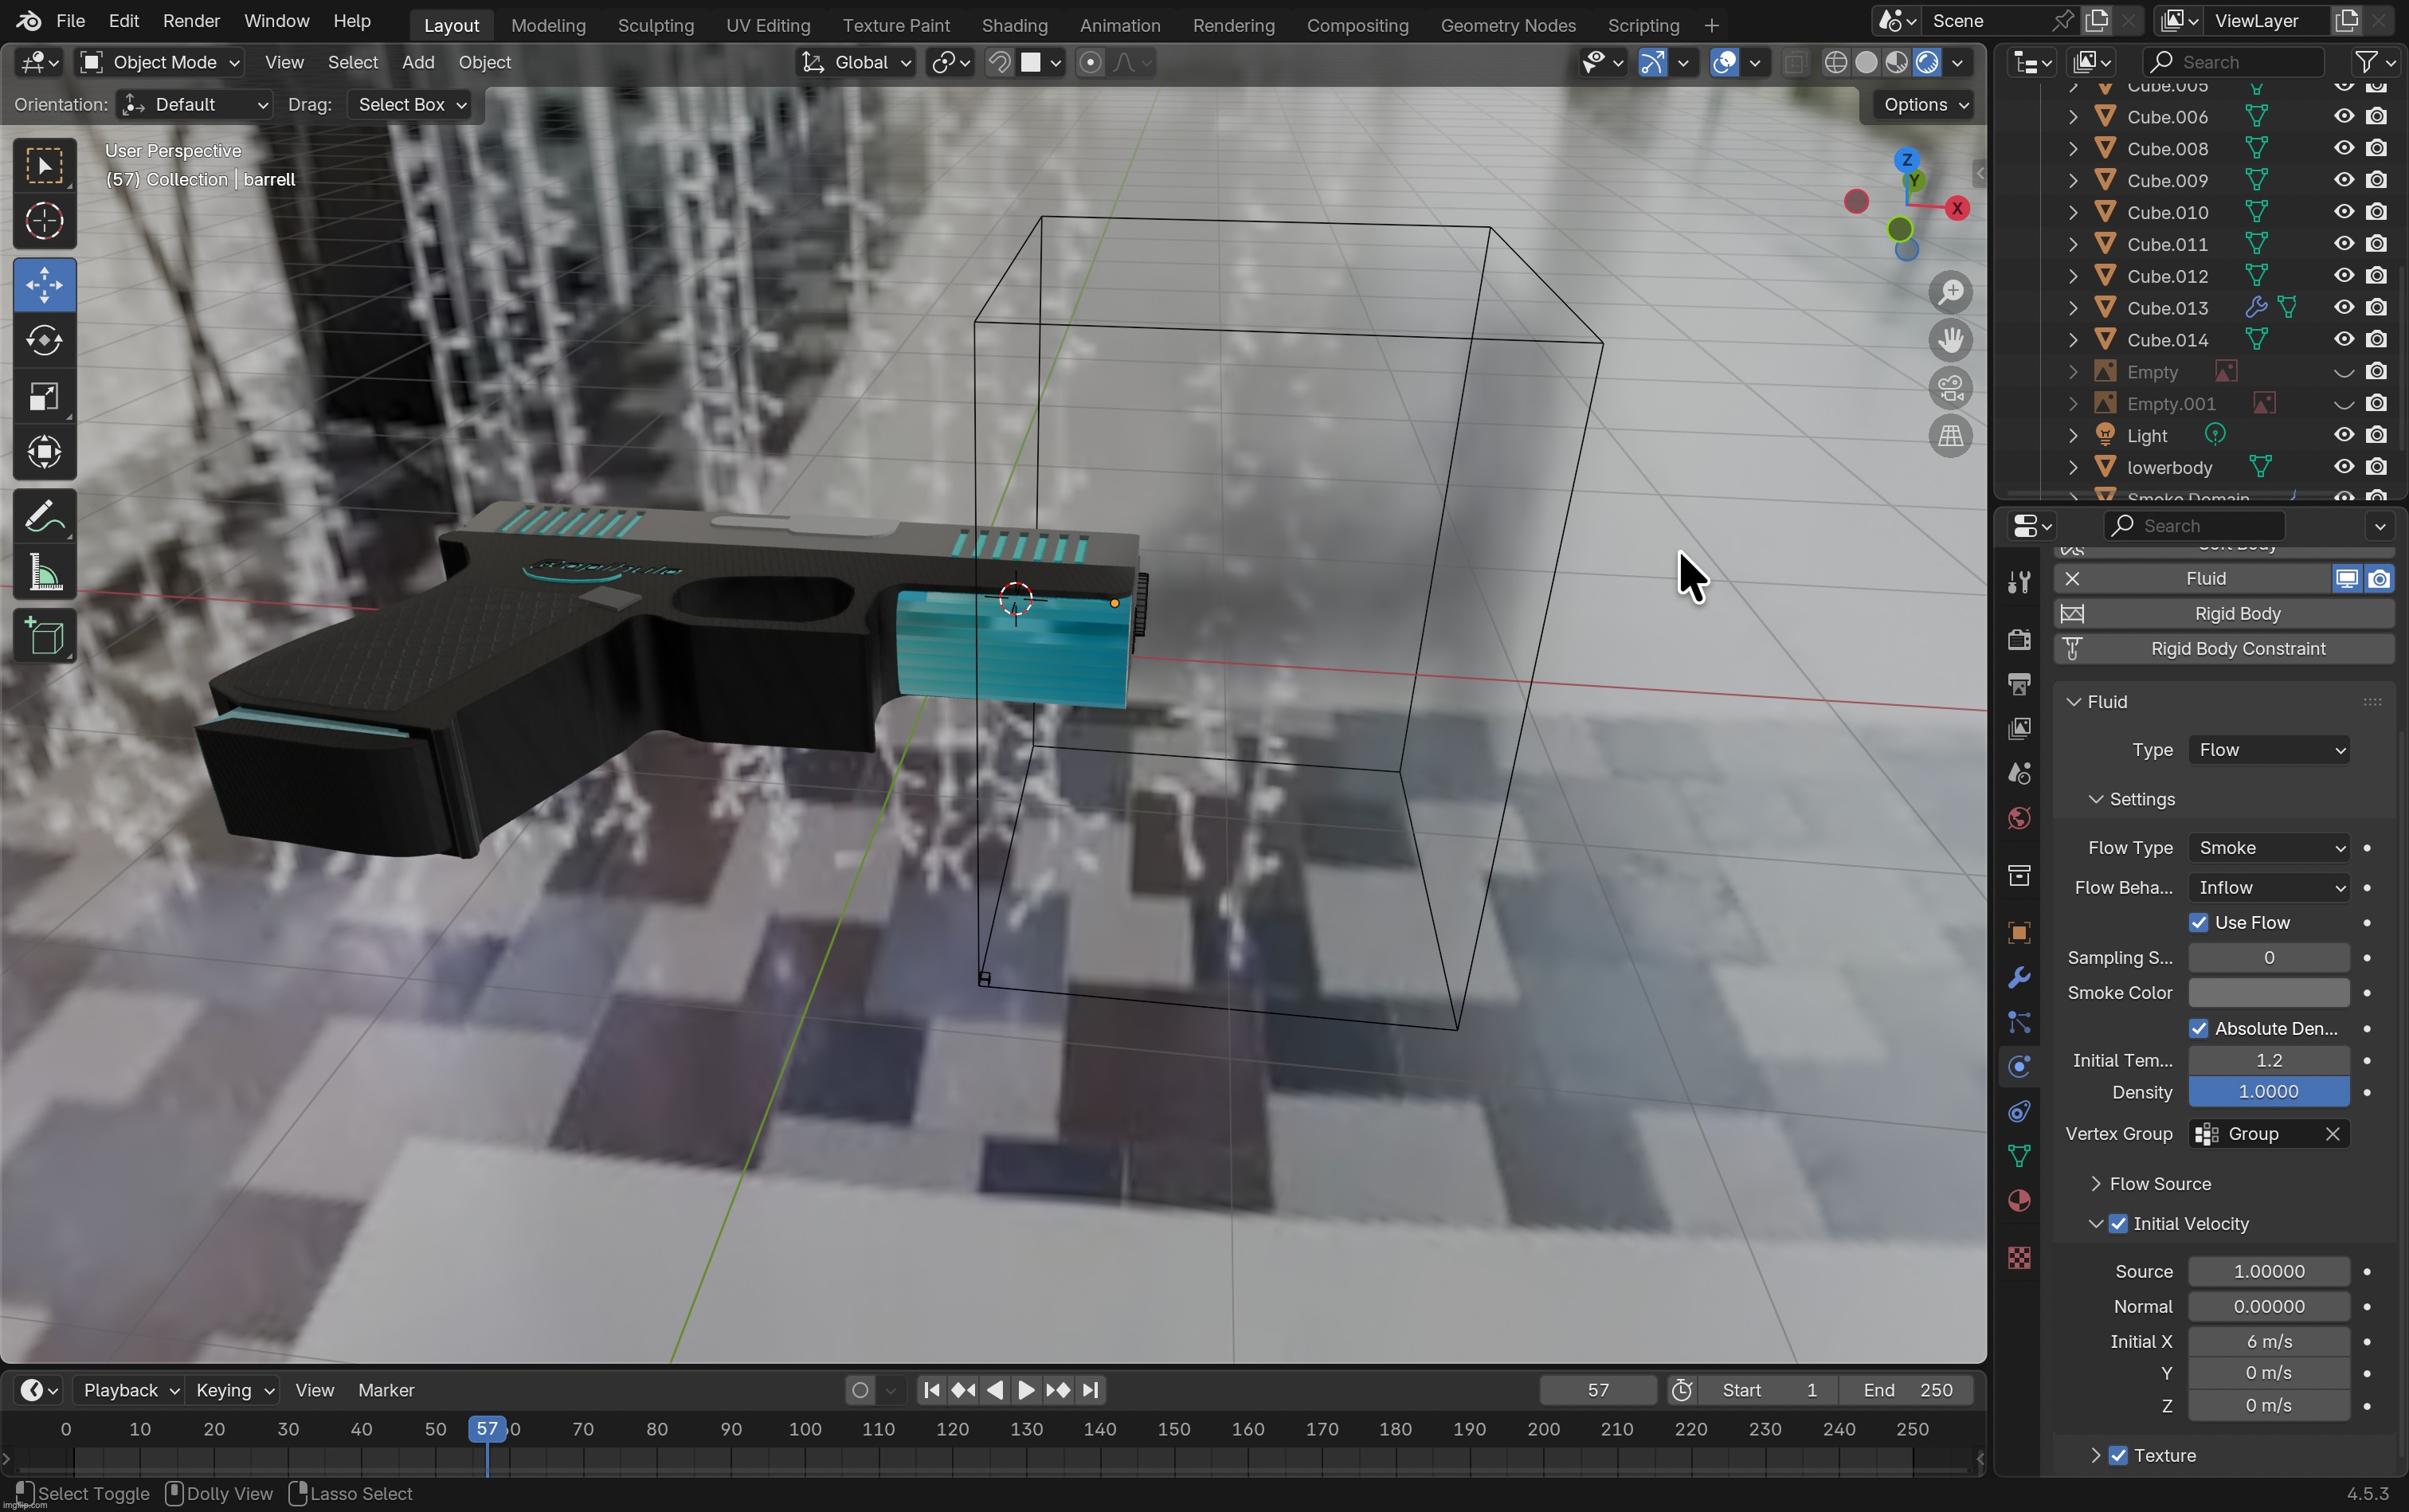2409x1512 pixels.
Task: Click the Smoke Color swatch
Action: click(2268, 993)
